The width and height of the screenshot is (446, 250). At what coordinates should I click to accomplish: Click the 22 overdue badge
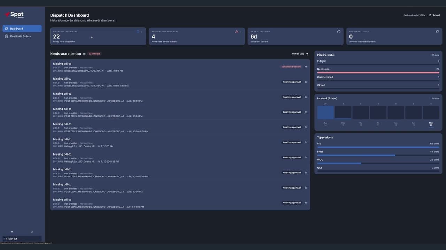[94, 54]
